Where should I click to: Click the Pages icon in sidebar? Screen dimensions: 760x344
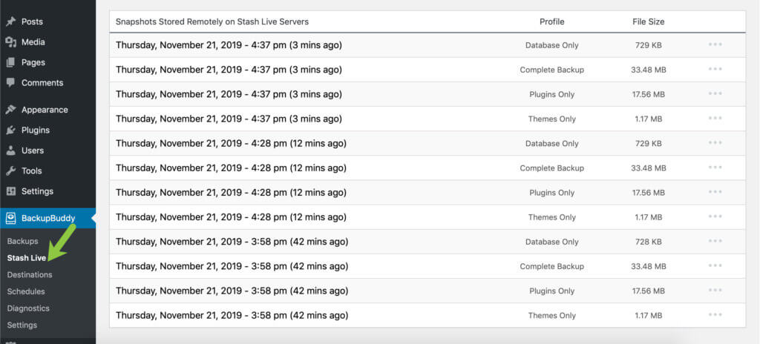click(x=10, y=62)
